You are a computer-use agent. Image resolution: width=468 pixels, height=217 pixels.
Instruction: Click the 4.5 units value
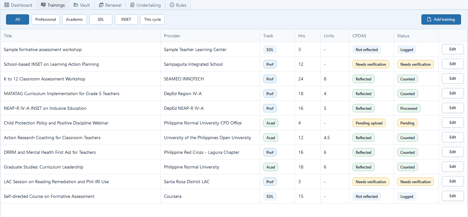click(x=327, y=138)
